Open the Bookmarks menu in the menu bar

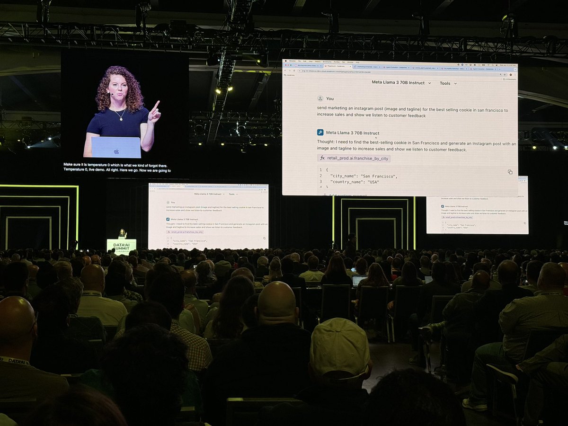327,62
